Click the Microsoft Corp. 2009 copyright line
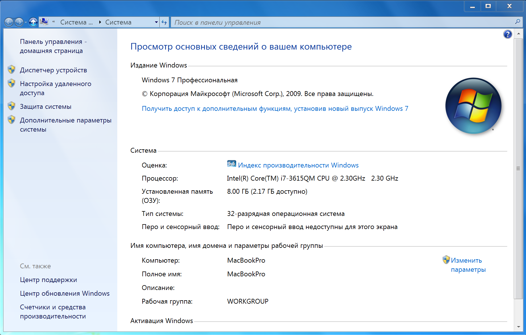Image resolution: width=526 pixels, height=335 pixels. click(258, 94)
